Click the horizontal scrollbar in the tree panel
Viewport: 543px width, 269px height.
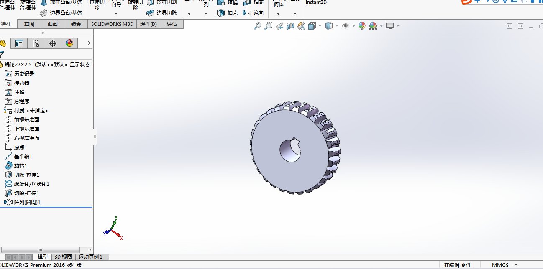(41, 250)
